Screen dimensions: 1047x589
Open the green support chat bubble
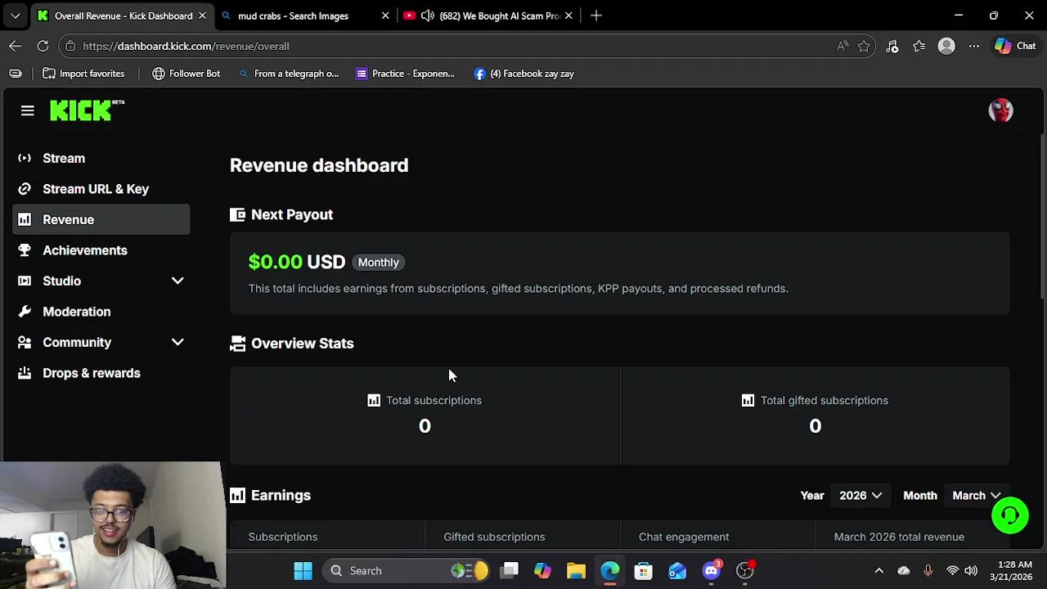point(1010,515)
